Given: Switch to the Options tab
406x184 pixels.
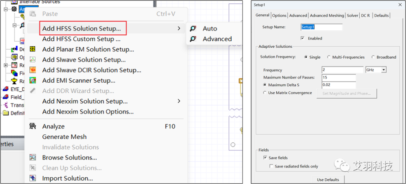Looking at the screenshot, I should coord(279,15).
